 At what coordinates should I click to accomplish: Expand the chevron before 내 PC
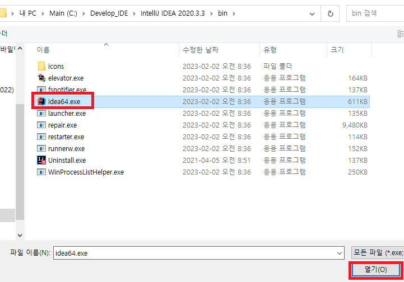pos(12,13)
